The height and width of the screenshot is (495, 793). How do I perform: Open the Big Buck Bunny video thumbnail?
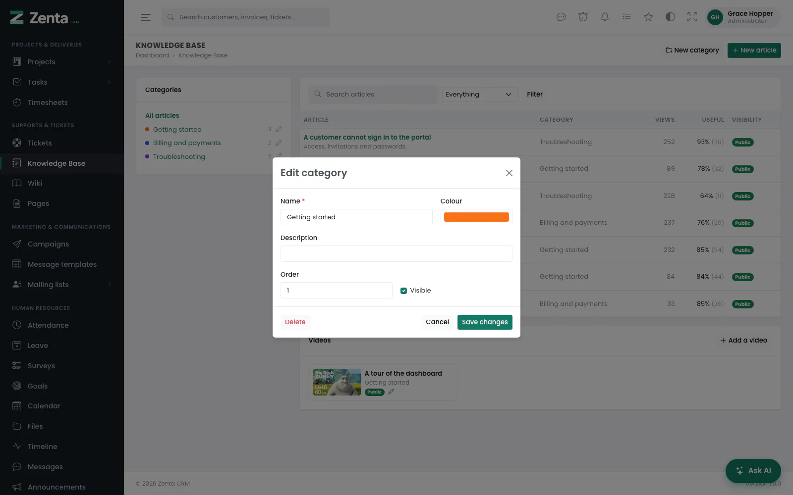coord(337,382)
